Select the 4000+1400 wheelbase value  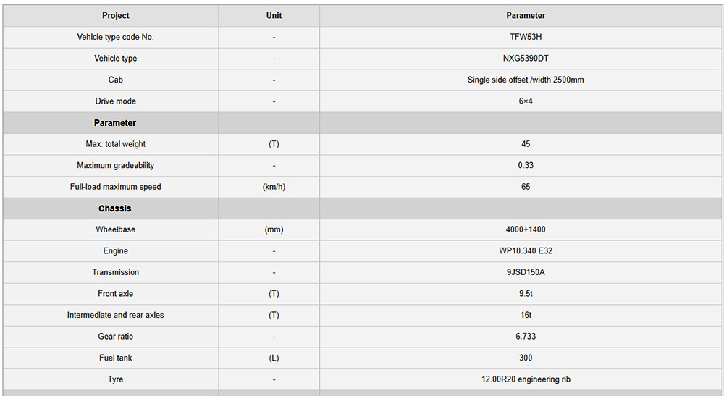pos(526,229)
